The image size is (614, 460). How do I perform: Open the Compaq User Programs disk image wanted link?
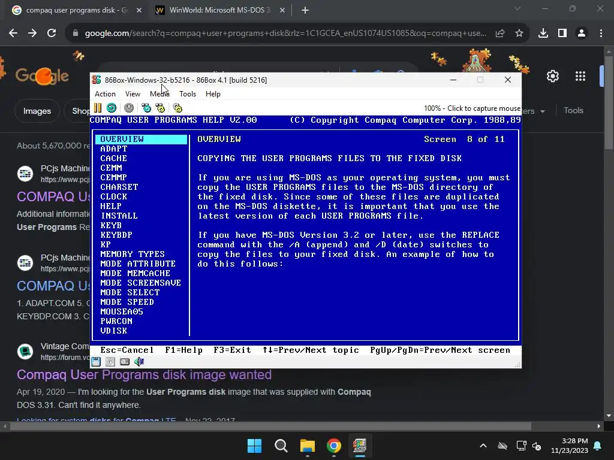144,375
